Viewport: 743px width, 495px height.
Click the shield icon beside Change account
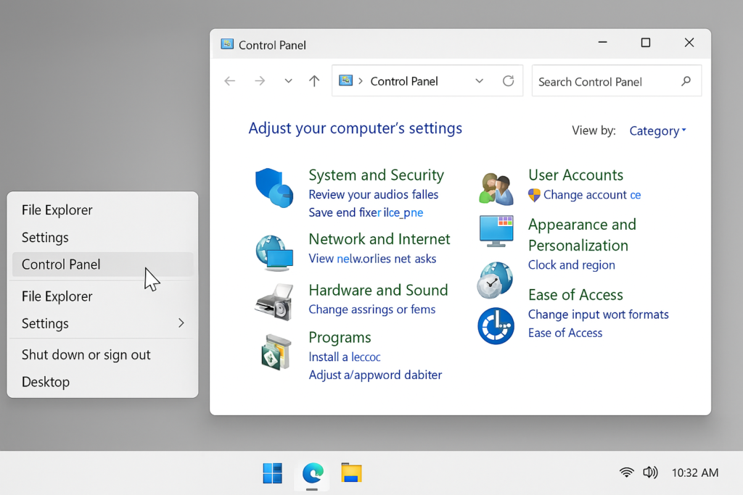(534, 195)
